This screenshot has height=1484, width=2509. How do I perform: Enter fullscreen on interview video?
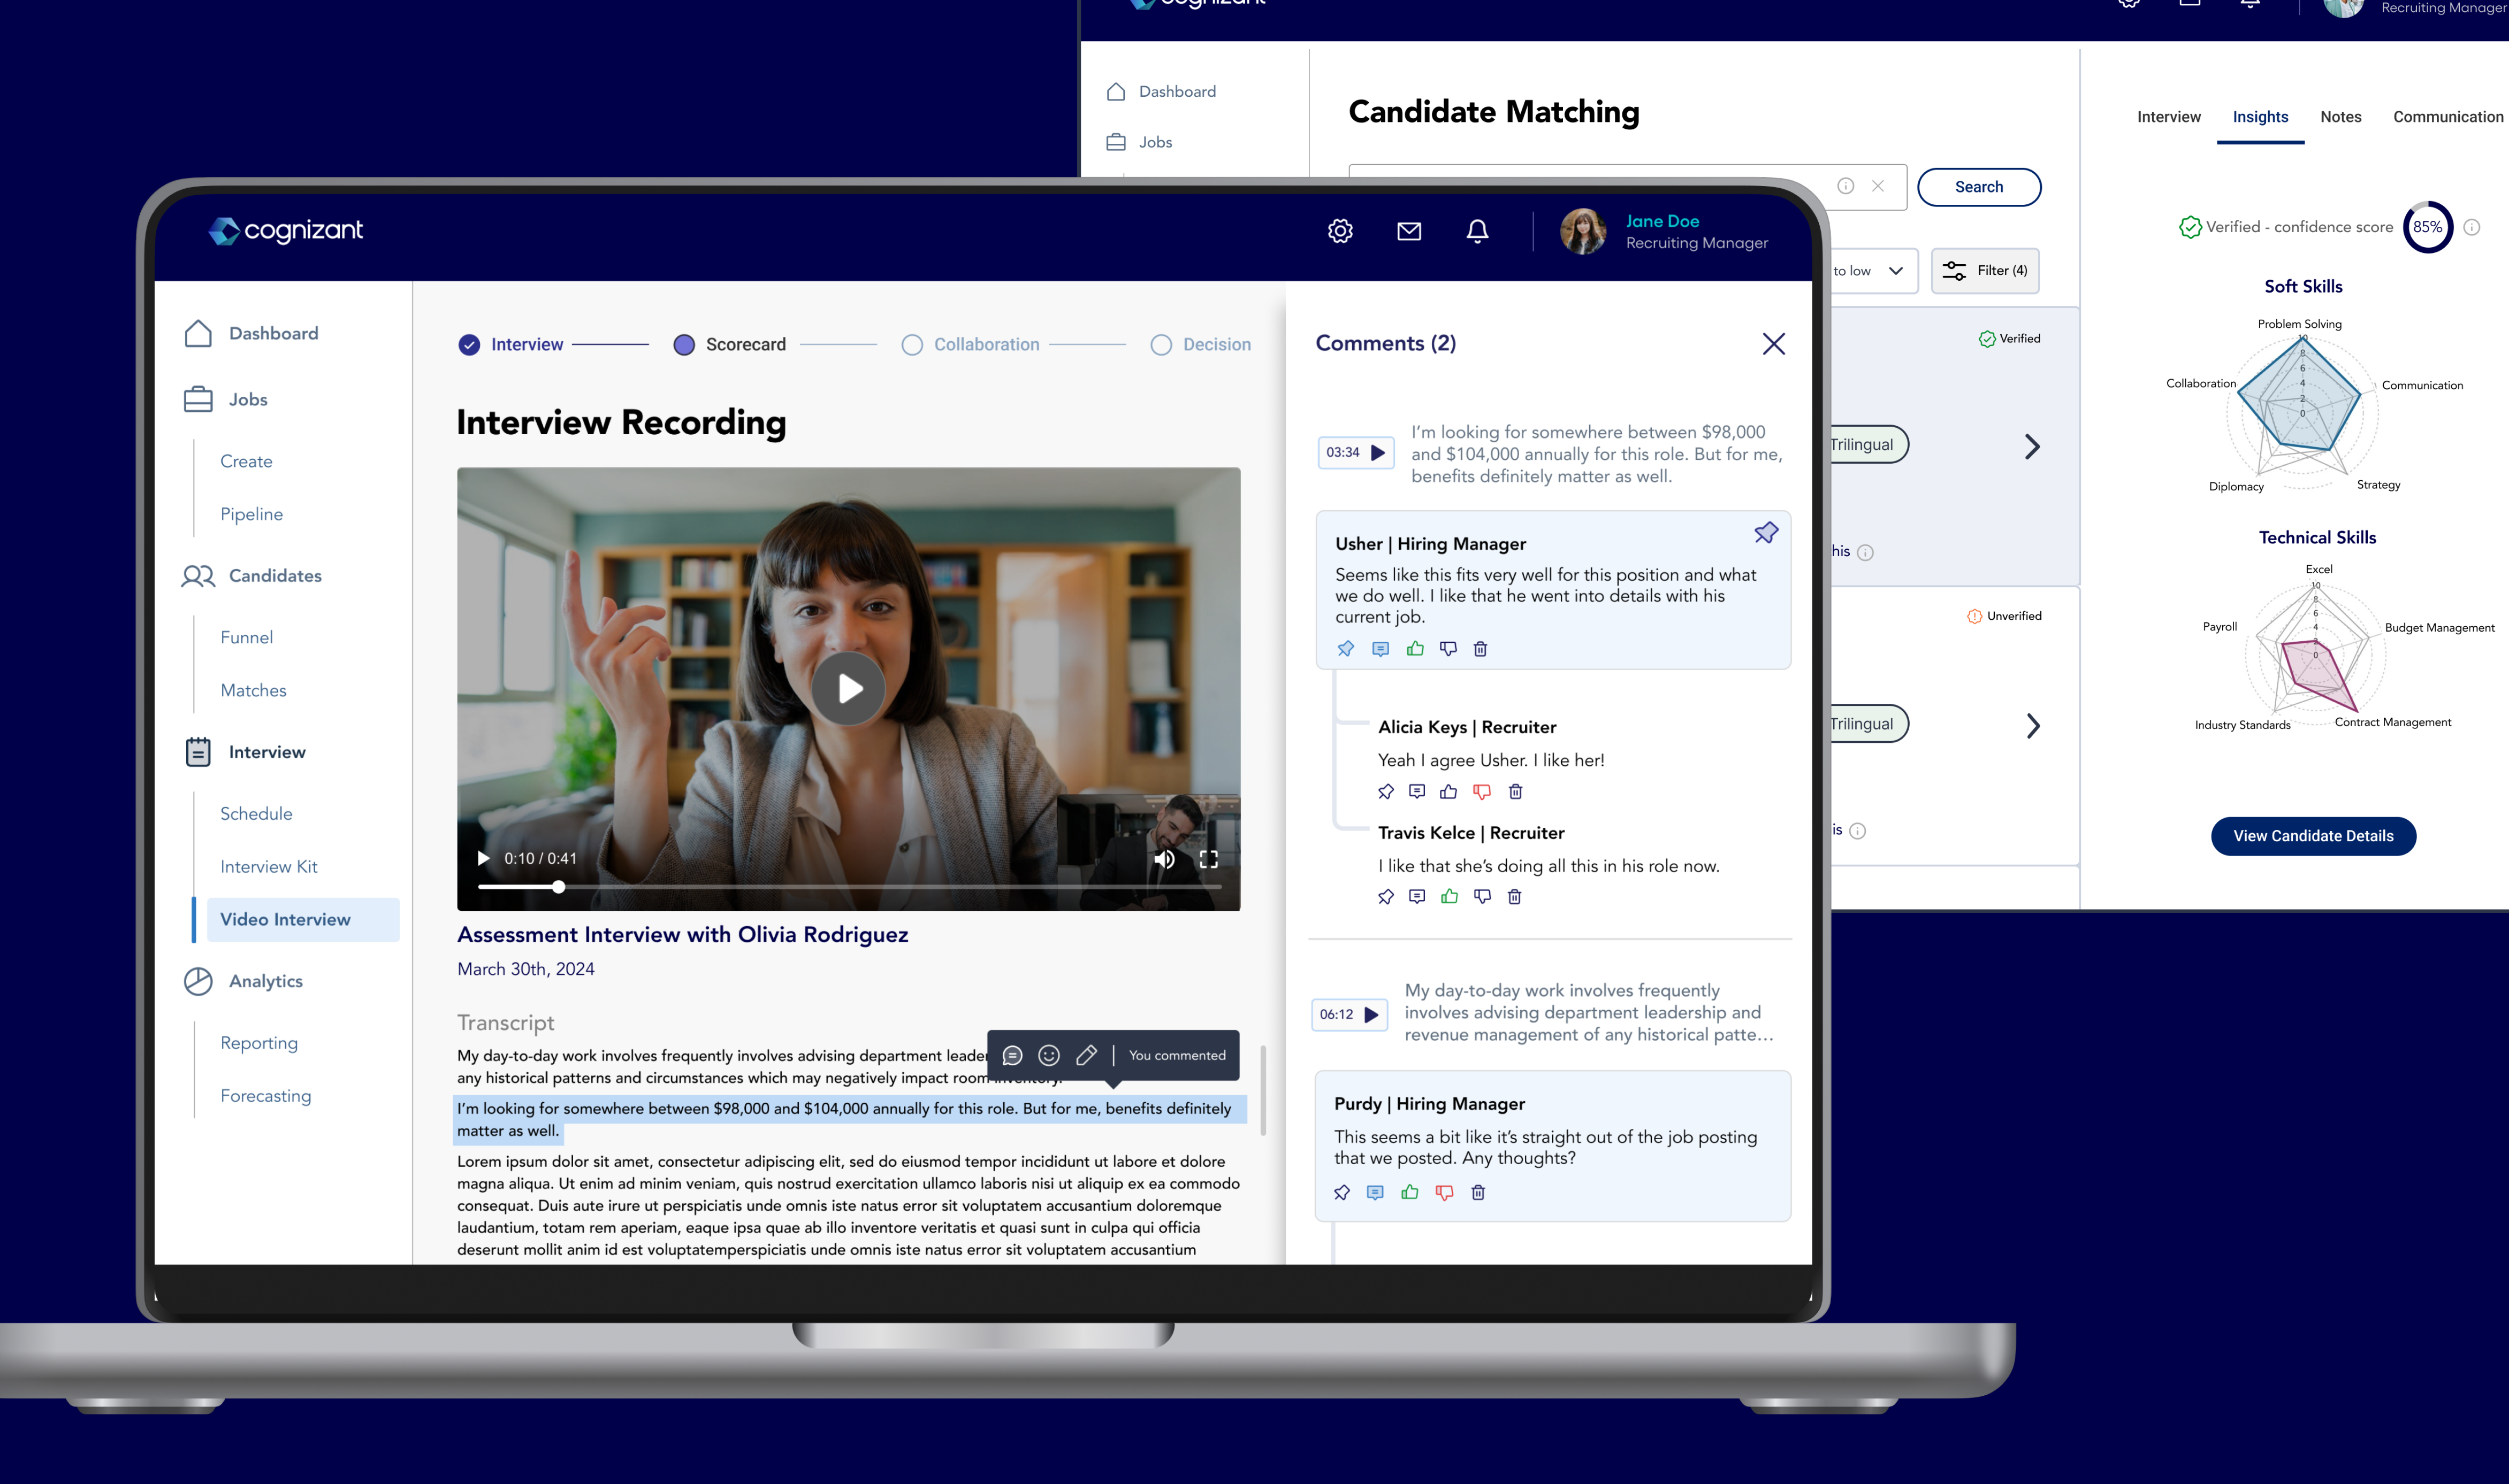pyautogui.click(x=1208, y=859)
